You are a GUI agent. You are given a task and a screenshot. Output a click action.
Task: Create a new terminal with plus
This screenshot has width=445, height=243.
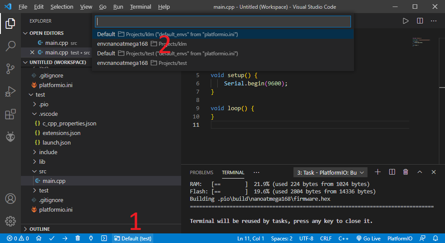(x=378, y=172)
